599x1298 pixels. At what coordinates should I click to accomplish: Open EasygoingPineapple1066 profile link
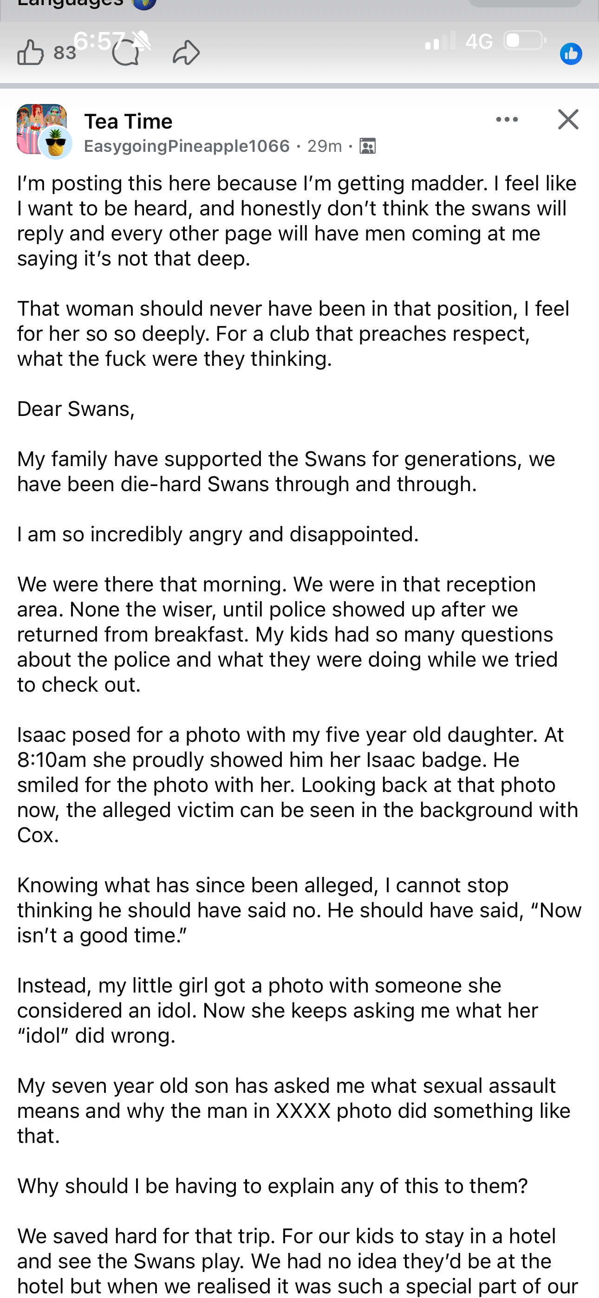click(187, 146)
